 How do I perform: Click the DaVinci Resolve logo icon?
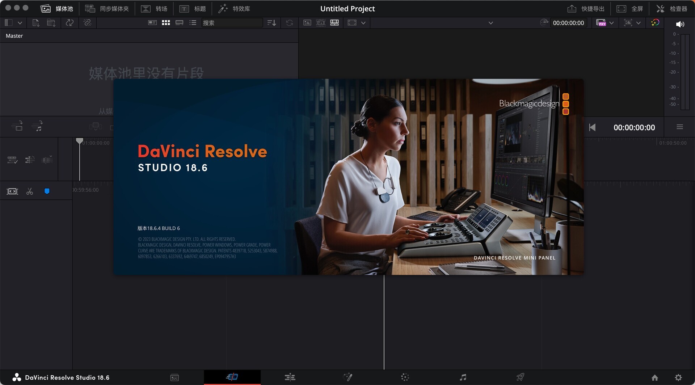point(17,377)
